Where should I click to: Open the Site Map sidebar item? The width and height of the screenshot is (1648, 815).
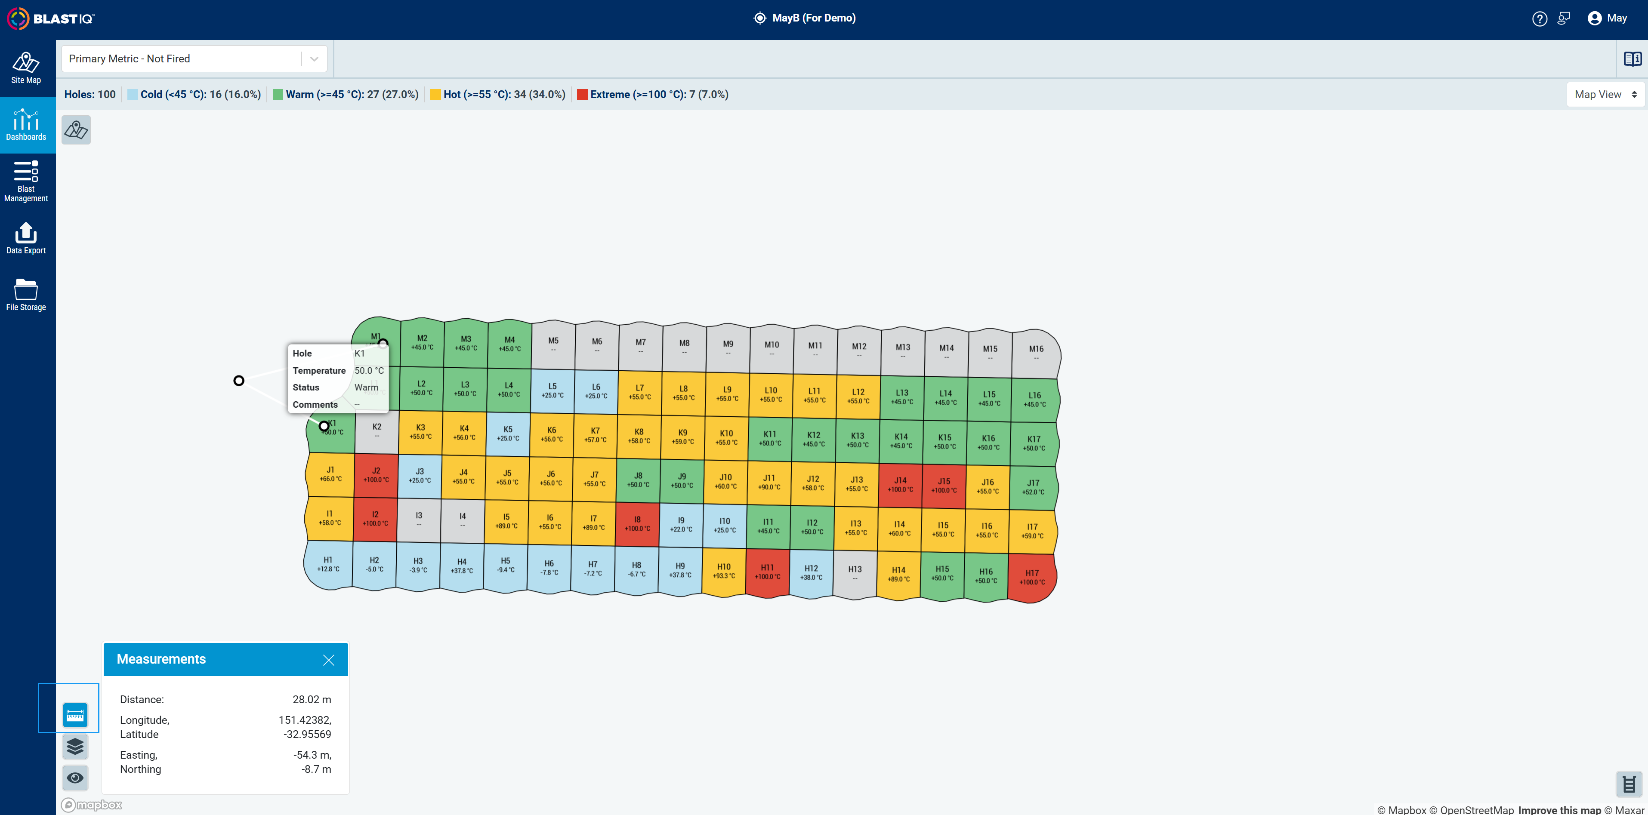tap(26, 68)
